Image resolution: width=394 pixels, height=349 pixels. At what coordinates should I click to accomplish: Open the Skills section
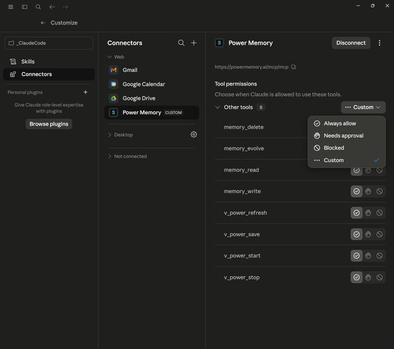coord(49,62)
